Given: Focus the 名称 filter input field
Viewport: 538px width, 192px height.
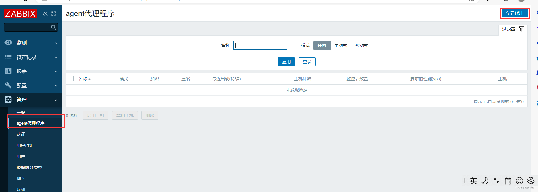Looking at the screenshot, I should coord(260,45).
